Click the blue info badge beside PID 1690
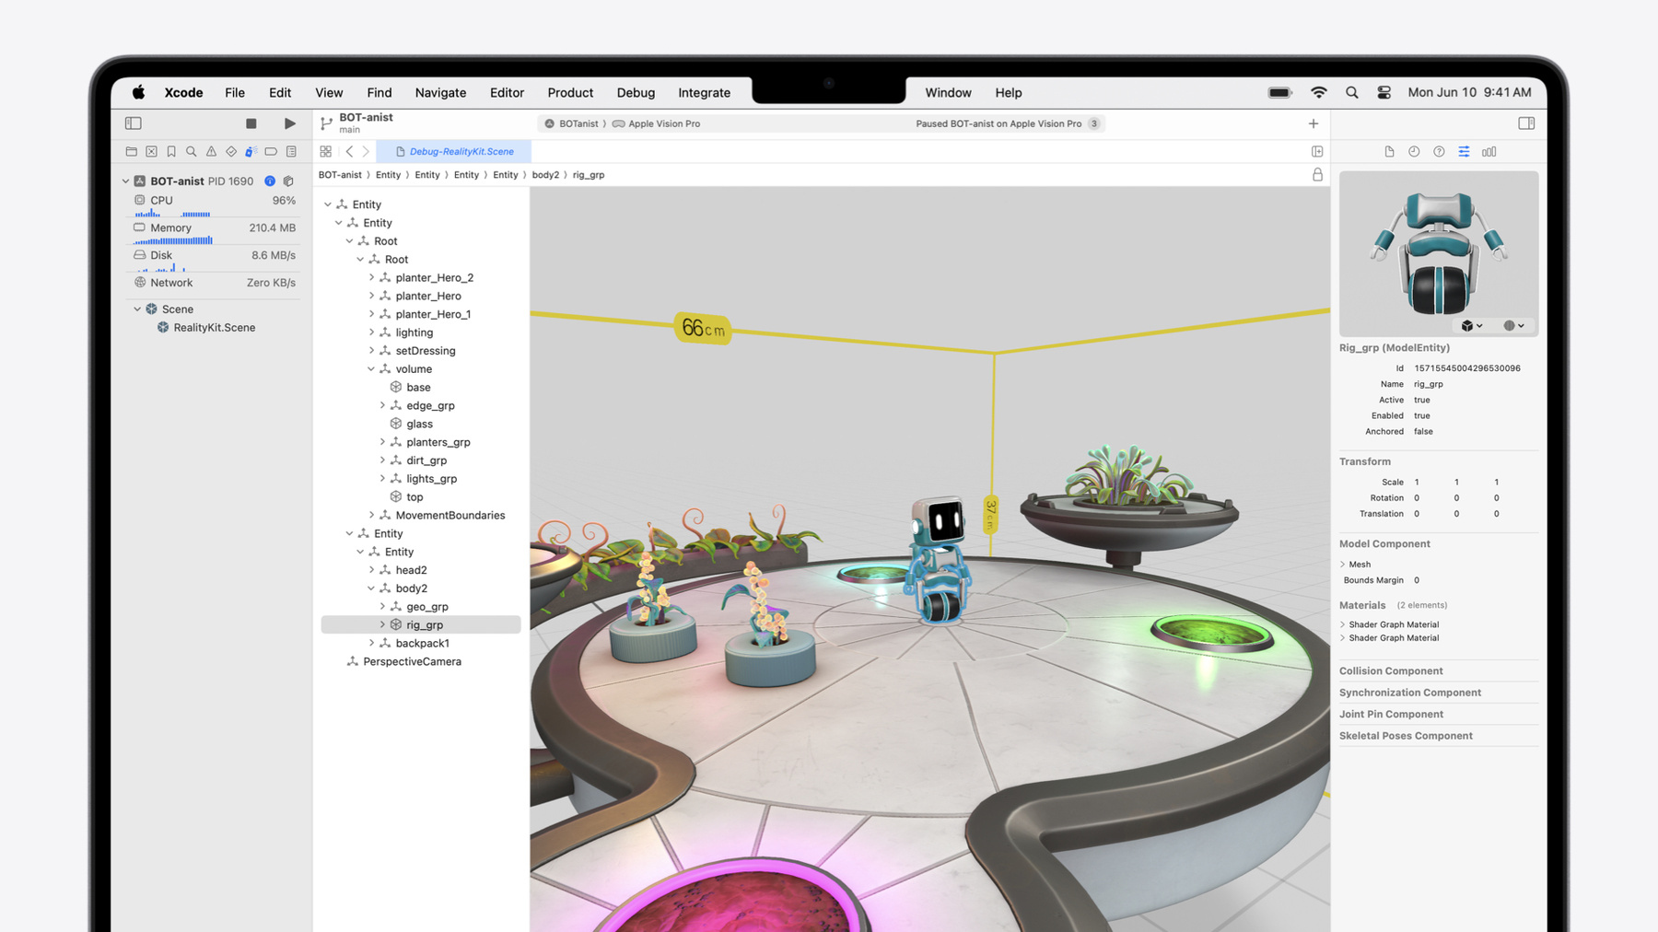The image size is (1658, 932). (270, 181)
